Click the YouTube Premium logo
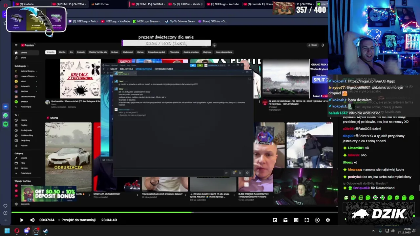Image resolution: width=420 pixels, height=236 pixels. [27, 45]
